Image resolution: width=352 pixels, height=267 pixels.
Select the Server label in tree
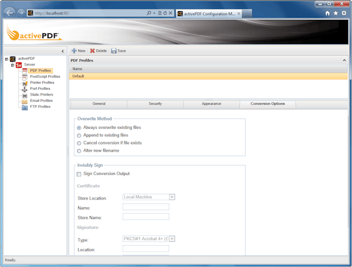(29, 64)
